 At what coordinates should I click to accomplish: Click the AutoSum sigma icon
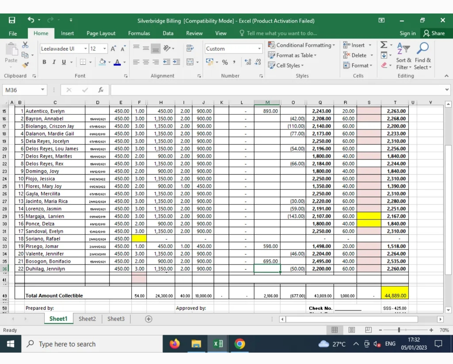tap(384, 45)
